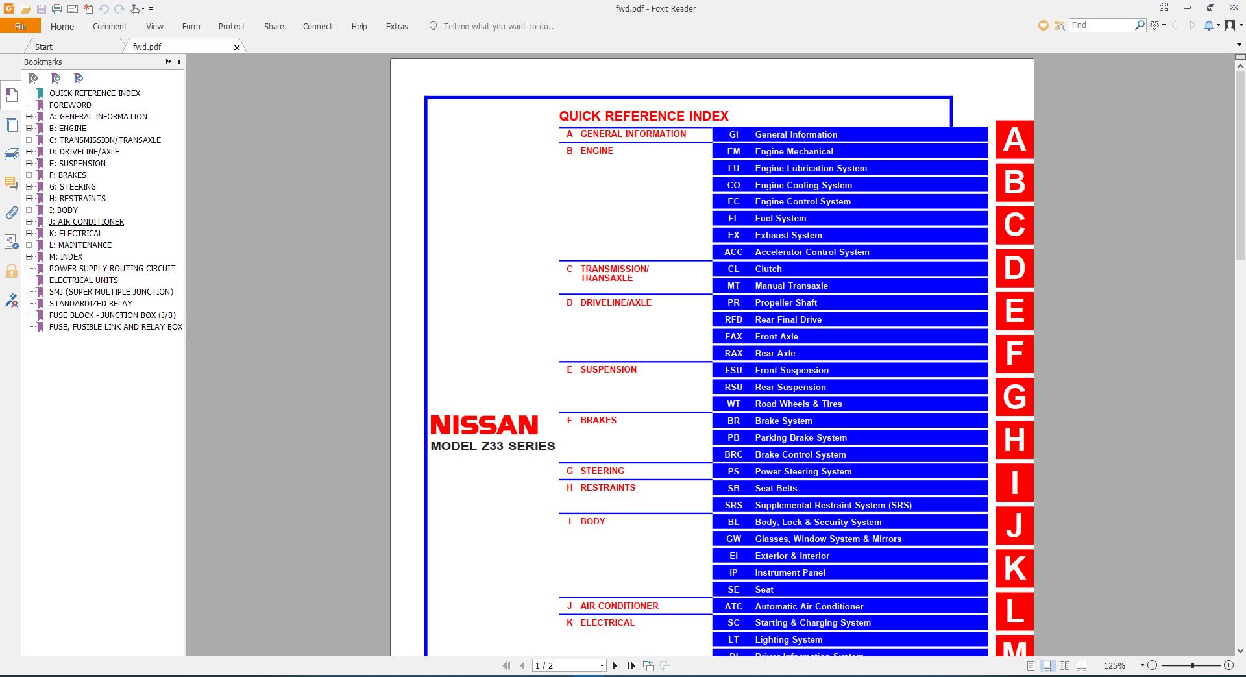Click the zoom slider handle
The height and width of the screenshot is (677, 1246).
coord(1192,665)
